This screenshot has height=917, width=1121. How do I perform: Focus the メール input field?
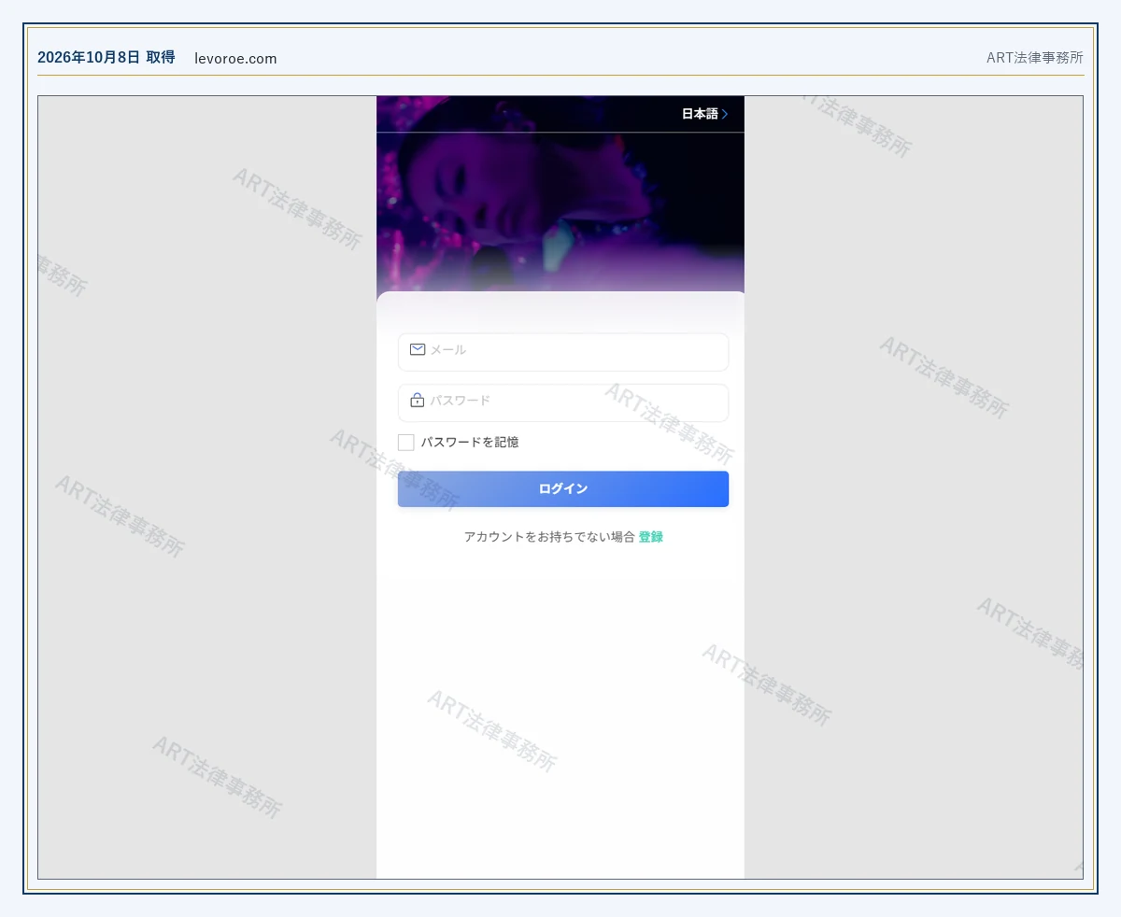563,352
